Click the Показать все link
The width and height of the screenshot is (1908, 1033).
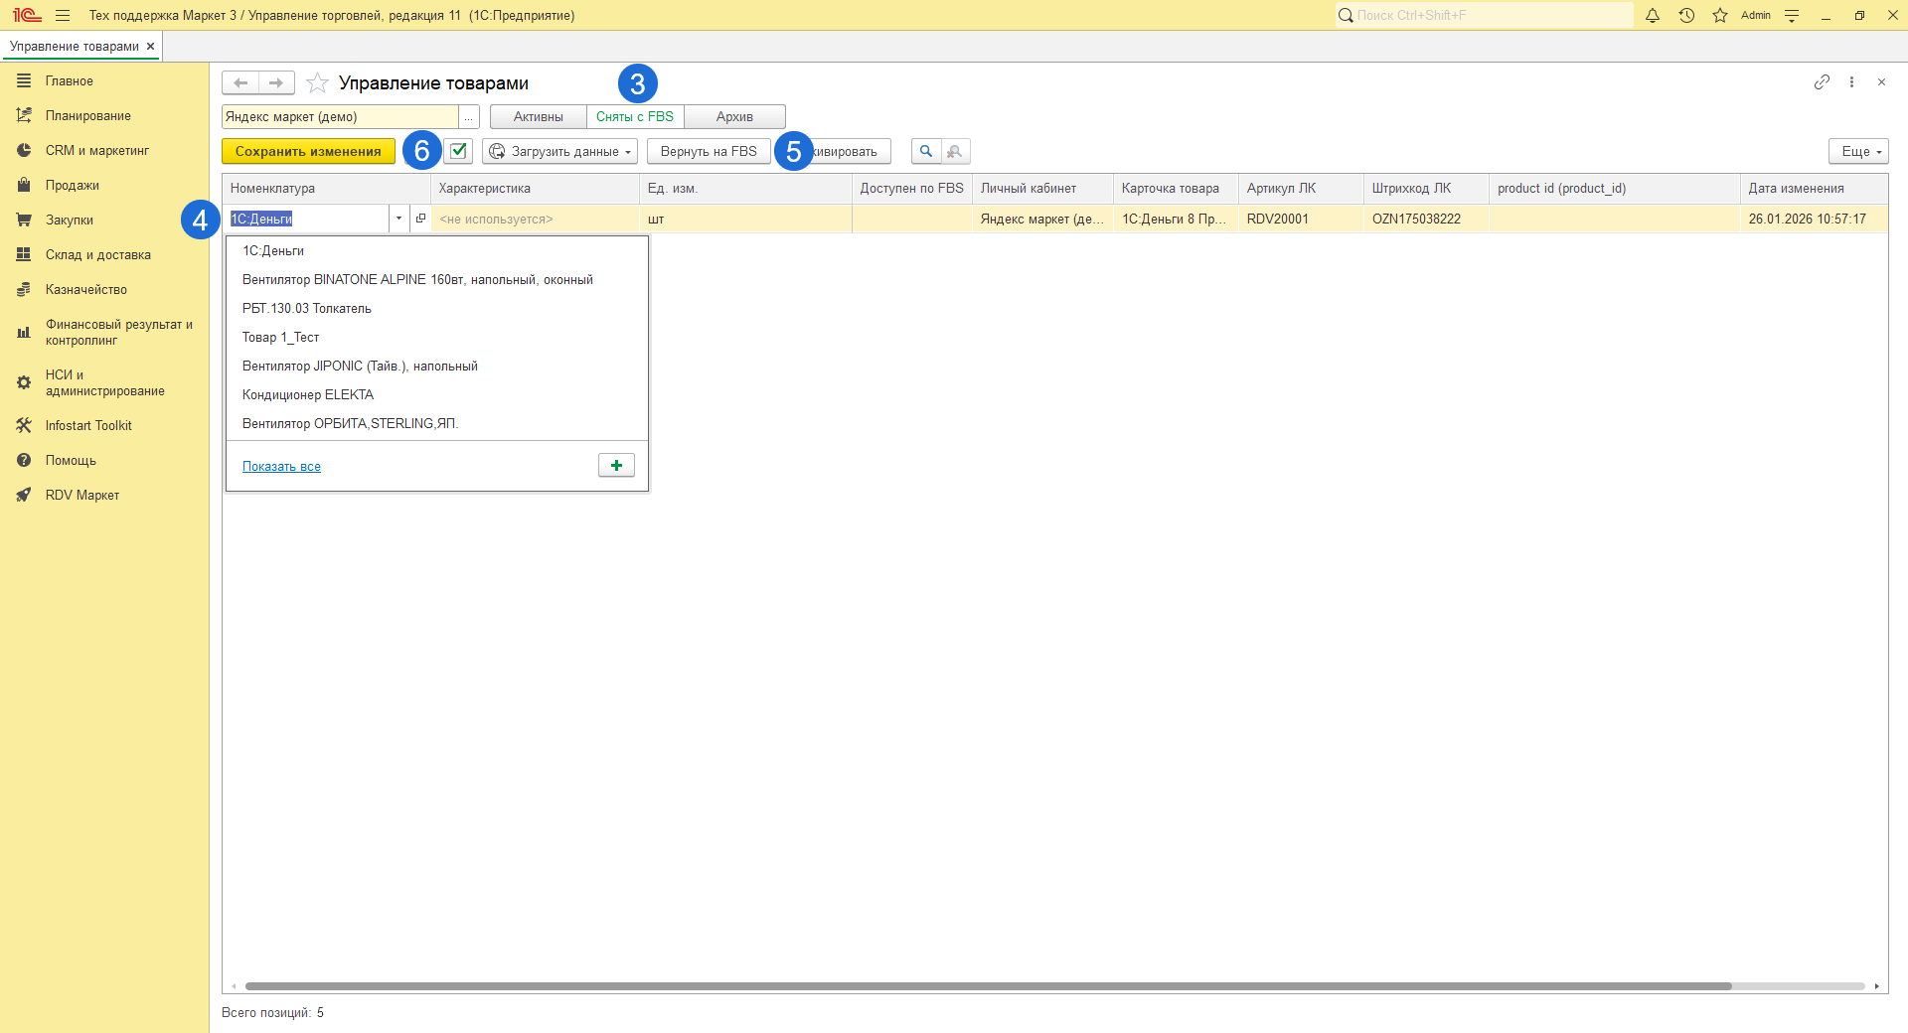[x=281, y=466]
